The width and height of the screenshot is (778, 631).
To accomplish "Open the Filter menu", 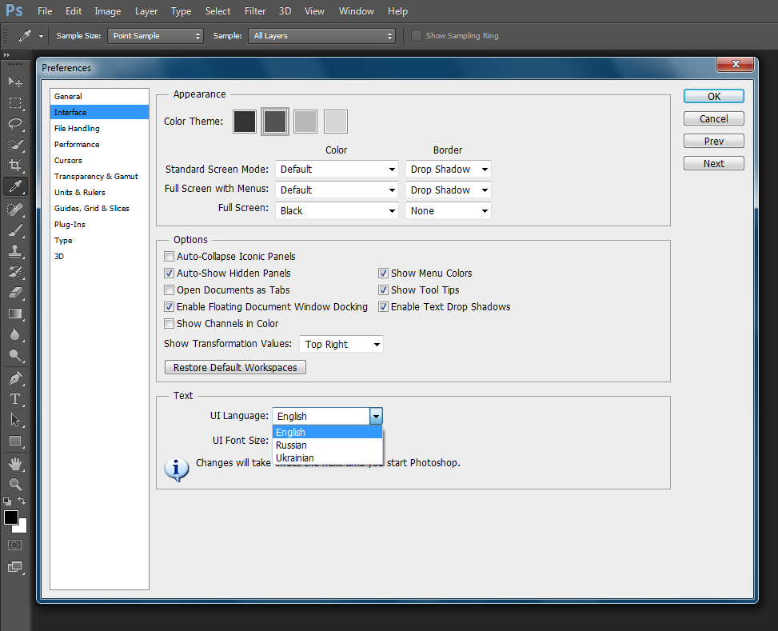I will (255, 11).
